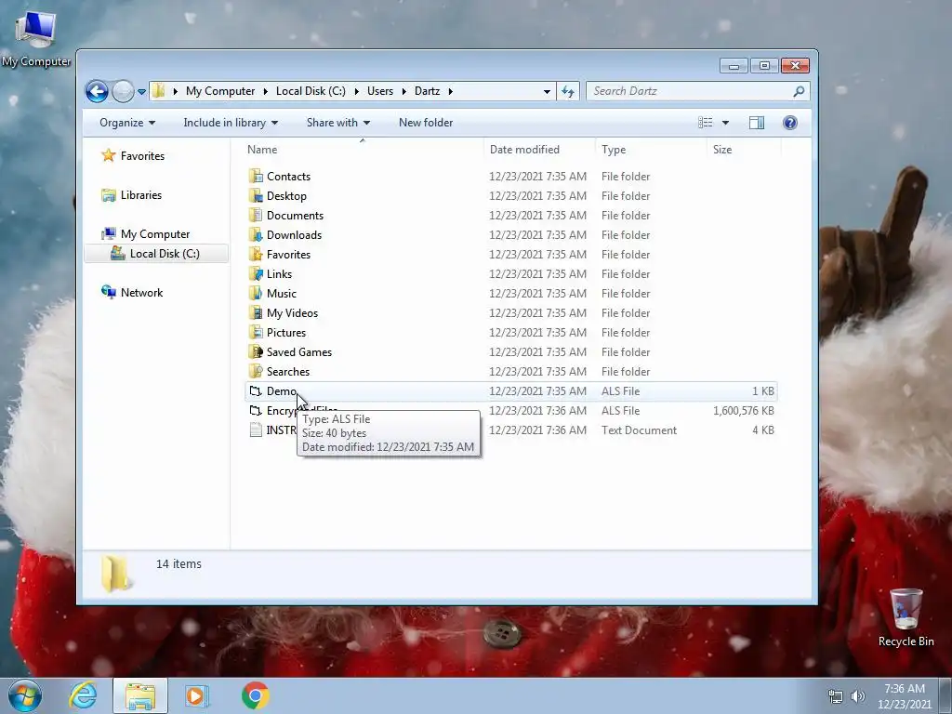This screenshot has height=714, width=952.
Task: Click Windows Explorer taskbar button
Action: click(140, 695)
